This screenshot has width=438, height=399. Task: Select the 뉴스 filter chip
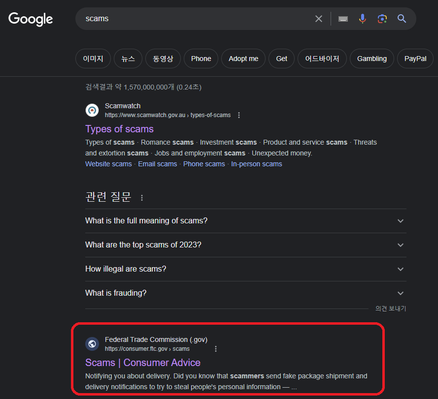pos(128,59)
